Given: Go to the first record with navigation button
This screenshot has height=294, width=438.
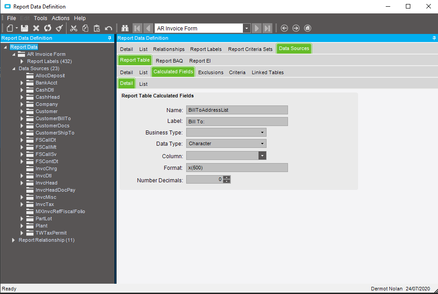Looking at the screenshot, I should [x=137, y=28].
